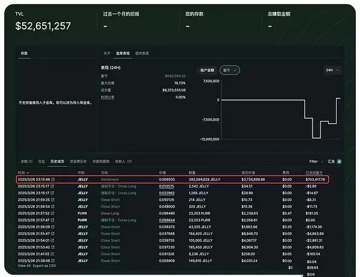The height and width of the screenshot is (277, 360).
Task: Open the 存款和提款 tab
Action: (x=101, y=161)
